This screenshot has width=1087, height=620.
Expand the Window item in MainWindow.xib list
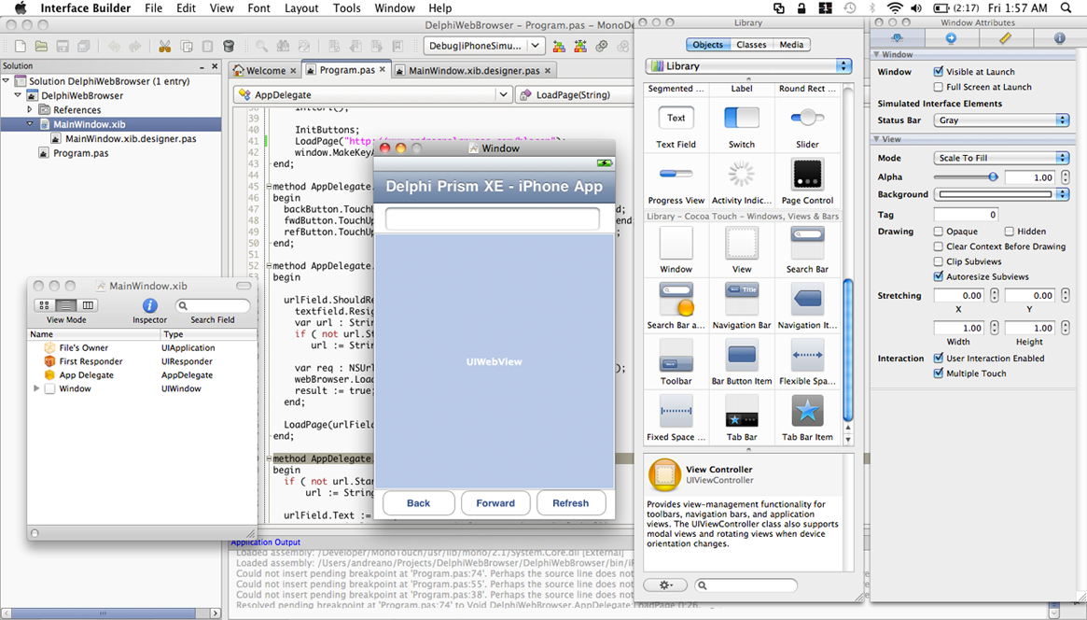(36, 388)
